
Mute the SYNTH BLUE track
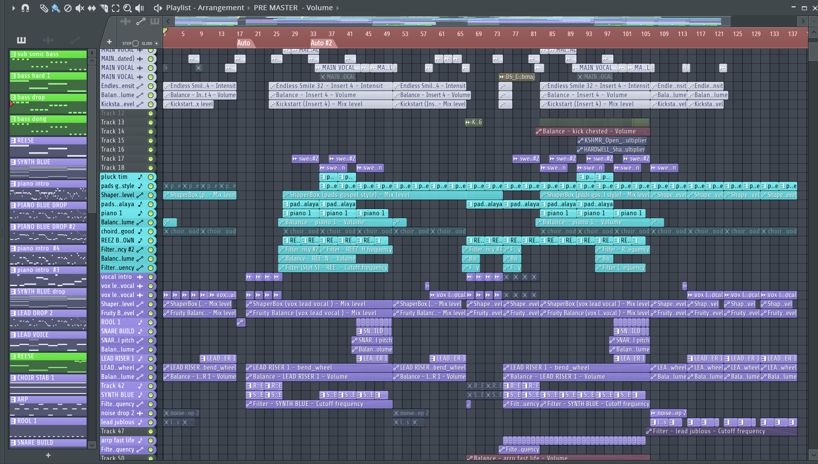151,395
